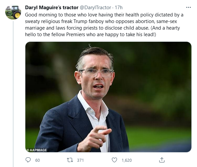The image size is (197, 167).
Task: Open the three-dot more options menu
Action: point(188,8)
